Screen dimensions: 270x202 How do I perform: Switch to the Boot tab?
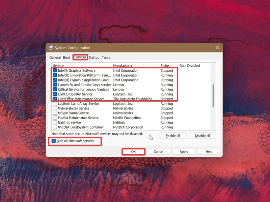point(66,57)
